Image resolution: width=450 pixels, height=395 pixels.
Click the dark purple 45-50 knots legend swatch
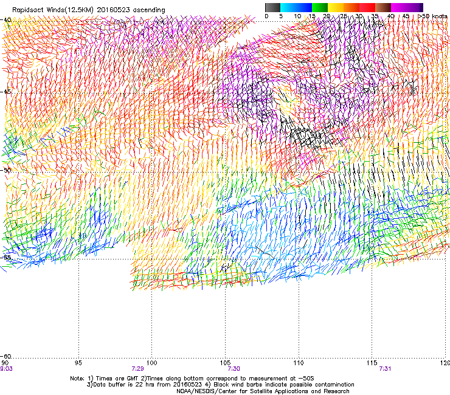coord(415,7)
